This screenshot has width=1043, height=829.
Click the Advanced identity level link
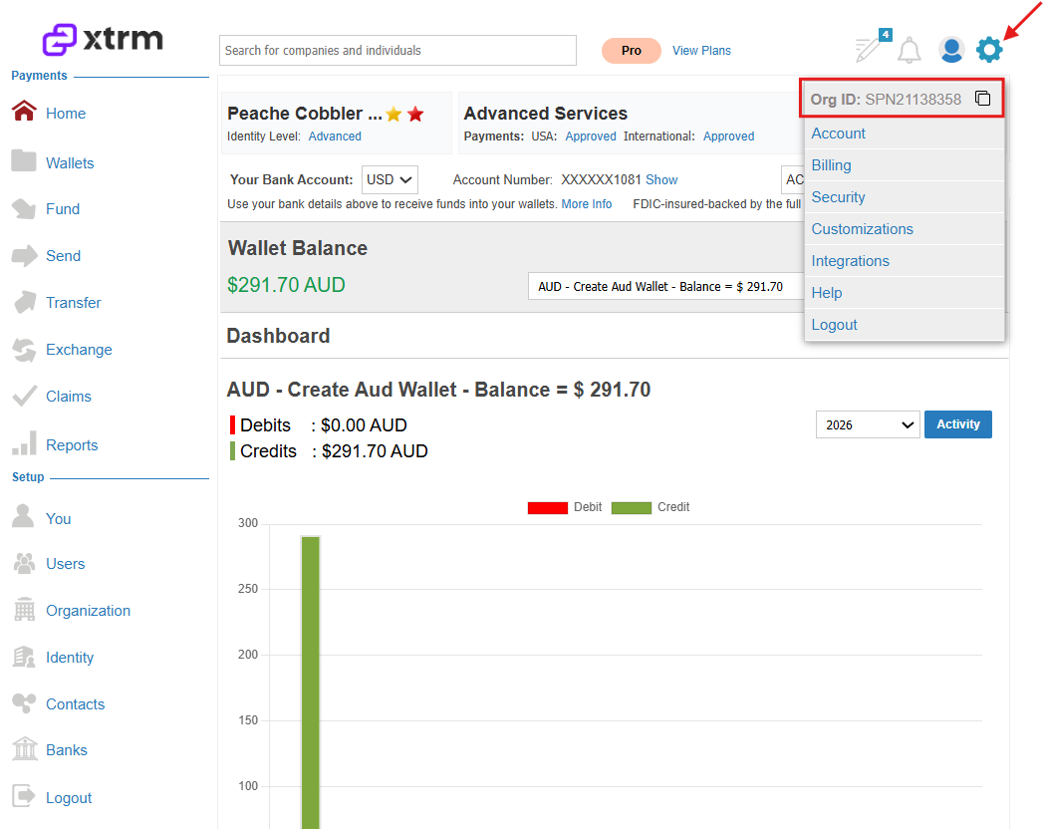(335, 137)
